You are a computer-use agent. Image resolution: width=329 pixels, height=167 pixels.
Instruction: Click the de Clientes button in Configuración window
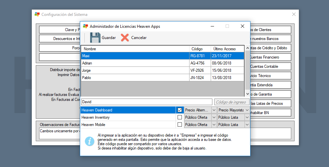pos(270,29)
